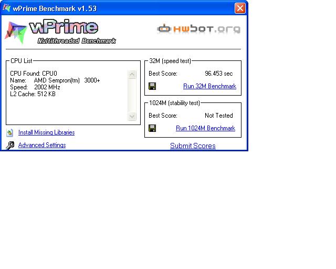This screenshot has height=269, width=336.
Task: Open Install Missing Libraries link
Action: coord(47,132)
